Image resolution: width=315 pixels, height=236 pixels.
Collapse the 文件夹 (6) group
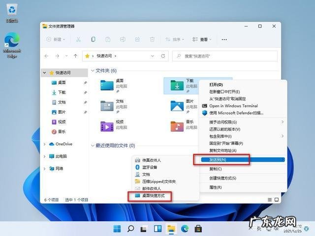point(93,71)
